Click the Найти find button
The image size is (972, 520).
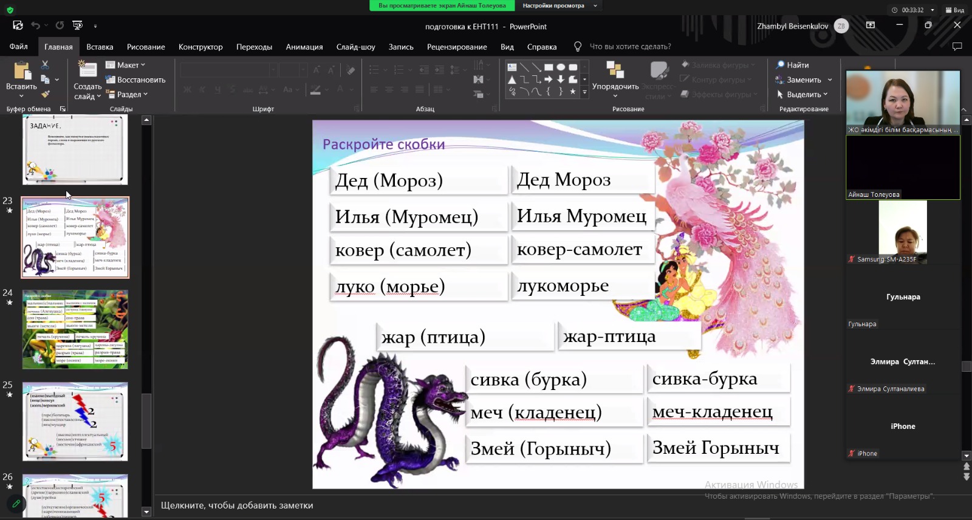(x=792, y=65)
